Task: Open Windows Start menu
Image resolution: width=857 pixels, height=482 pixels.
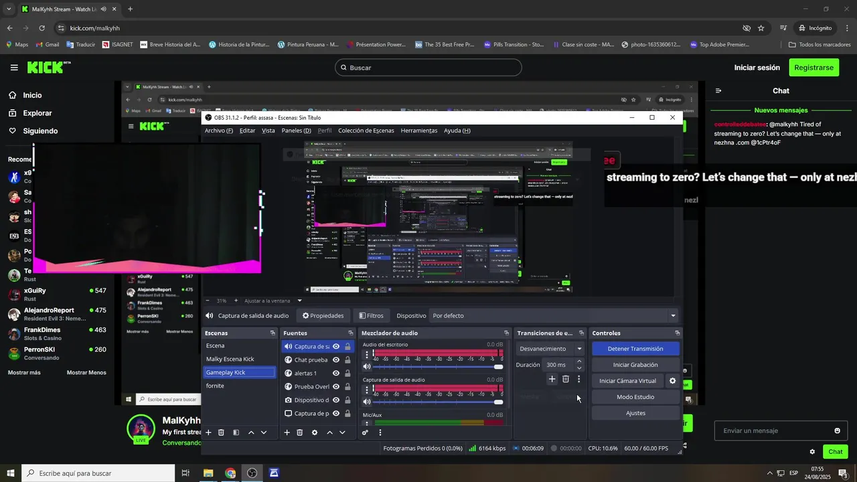Action: tap(11, 473)
